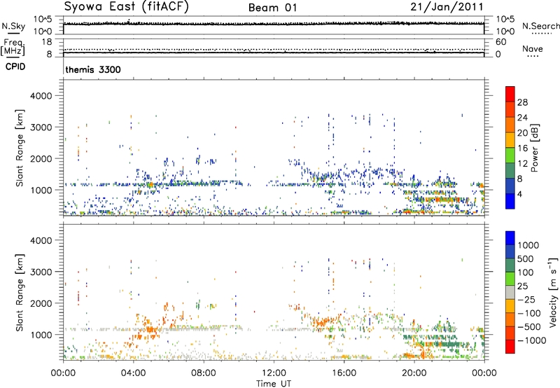The height and width of the screenshot is (388, 560).
Task: Click '4000' tick of the power panel
Action: [x=41, y=96]
